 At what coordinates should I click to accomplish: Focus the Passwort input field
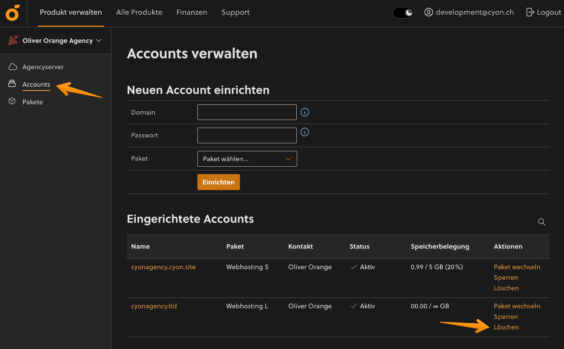point(247,135)
